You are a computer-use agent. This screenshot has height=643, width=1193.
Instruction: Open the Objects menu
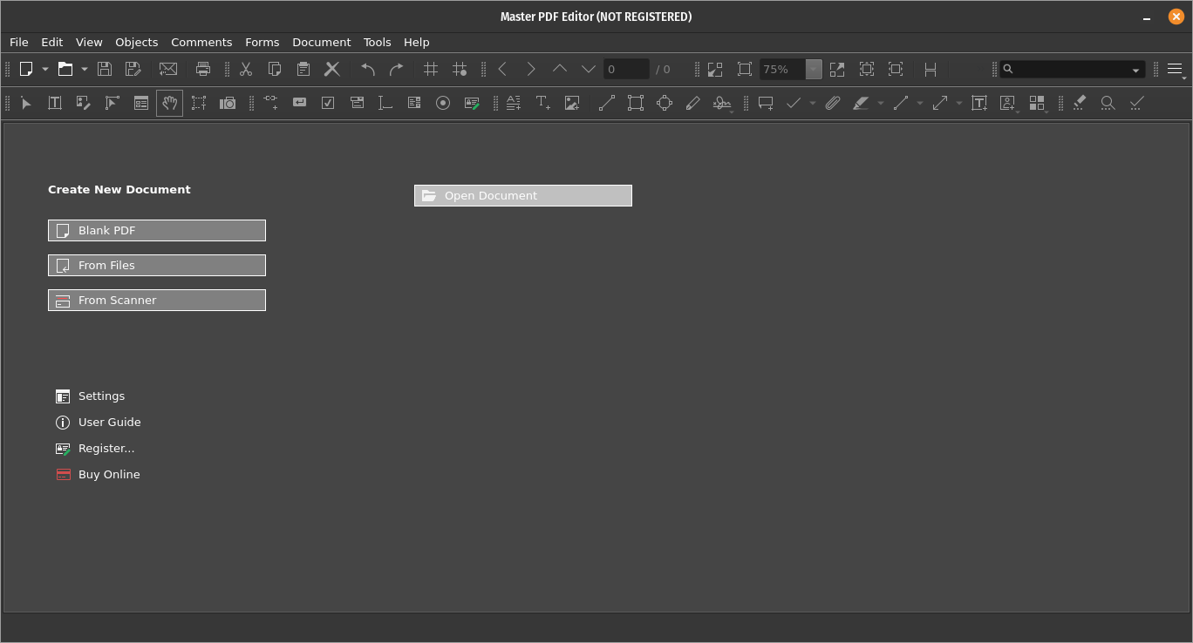click(137, 42)
